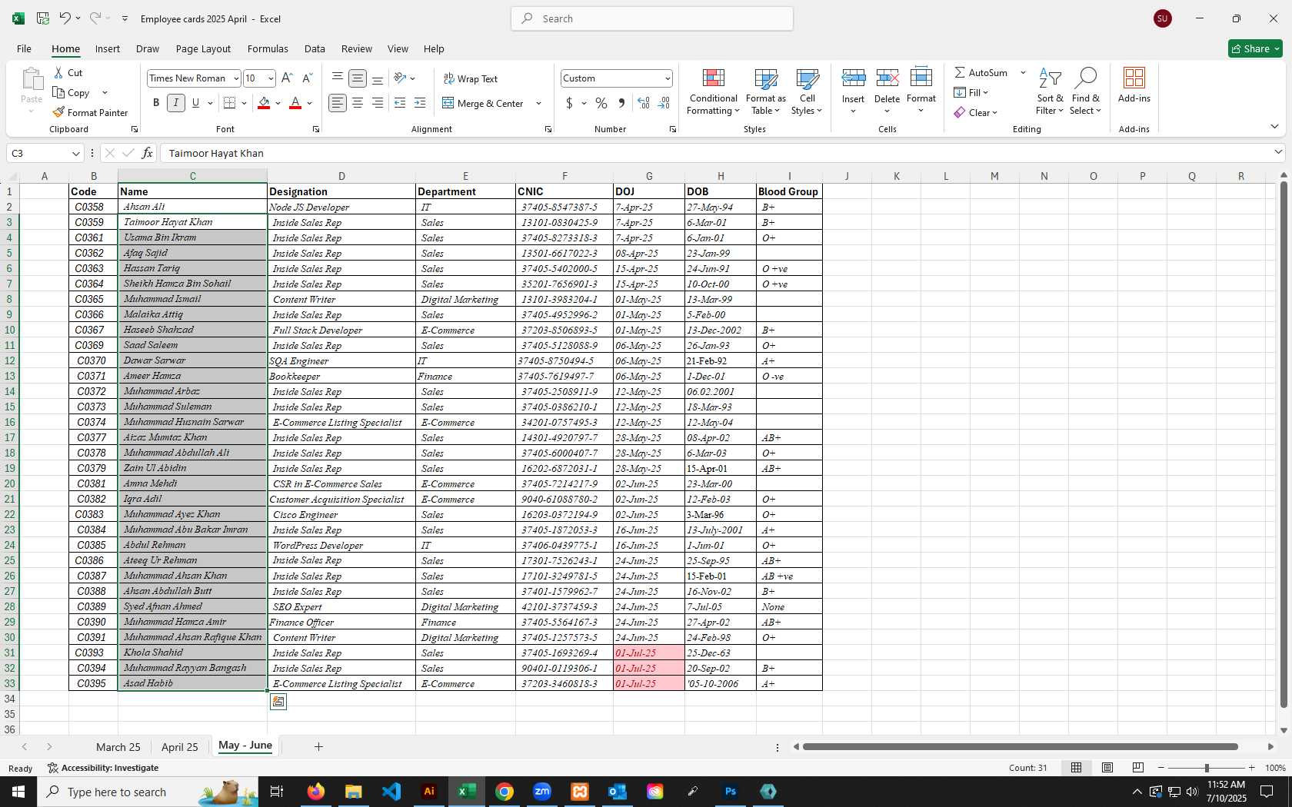
Task: Open font name dropdown Times New Roman
Action: tap(236, 78)
